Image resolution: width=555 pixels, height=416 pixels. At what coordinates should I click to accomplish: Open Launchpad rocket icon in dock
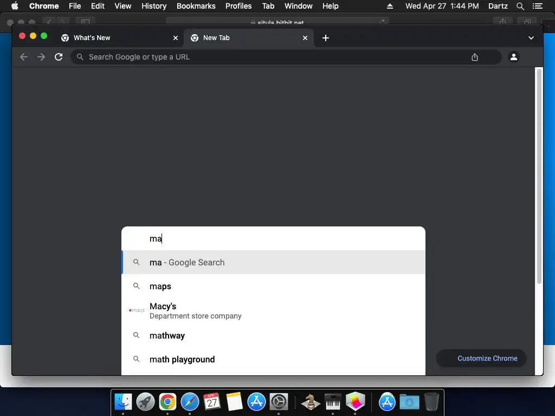coord(145,402)
